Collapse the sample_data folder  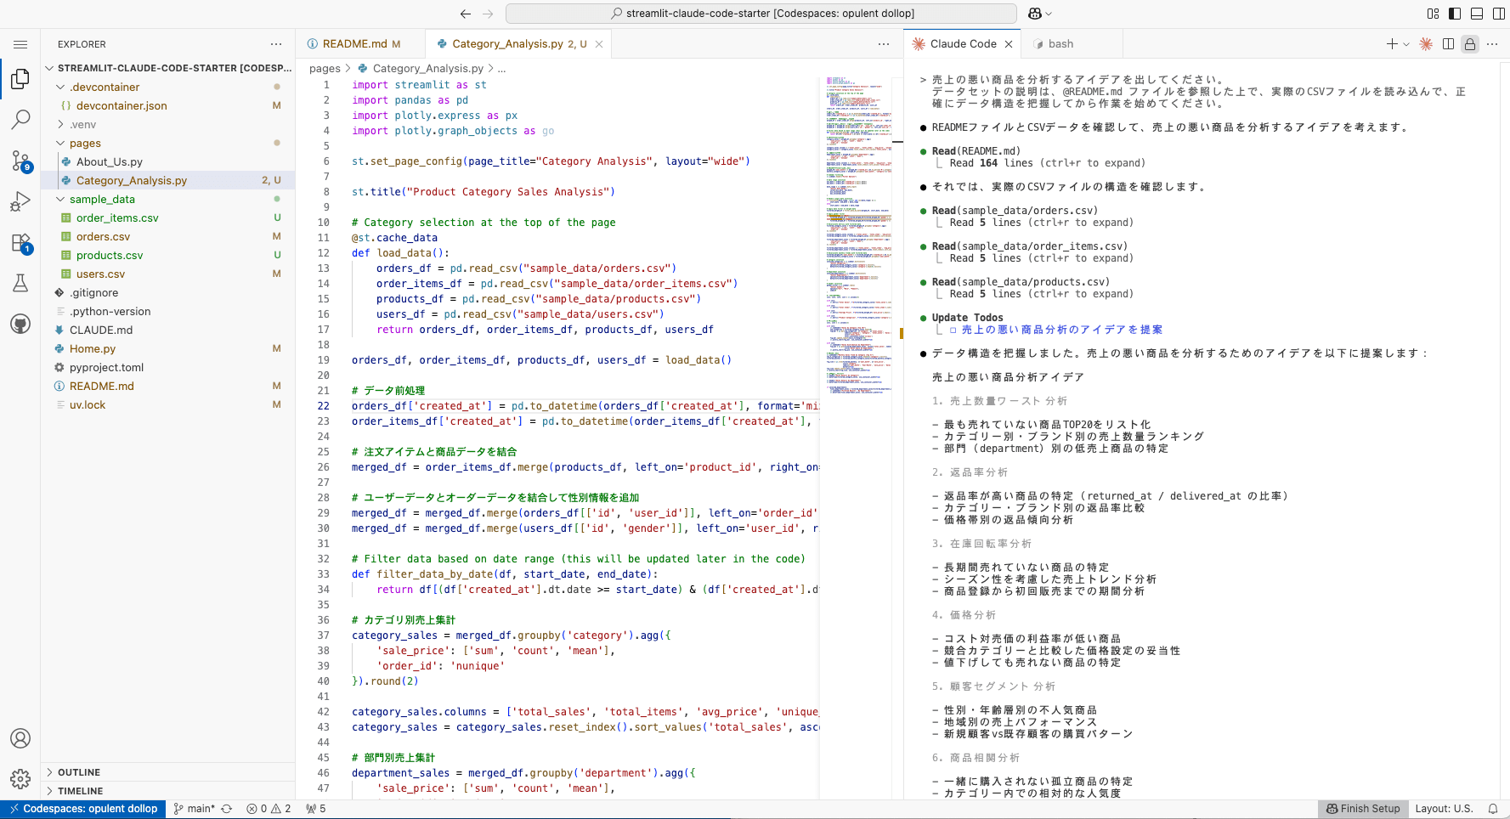coord(102,199)
